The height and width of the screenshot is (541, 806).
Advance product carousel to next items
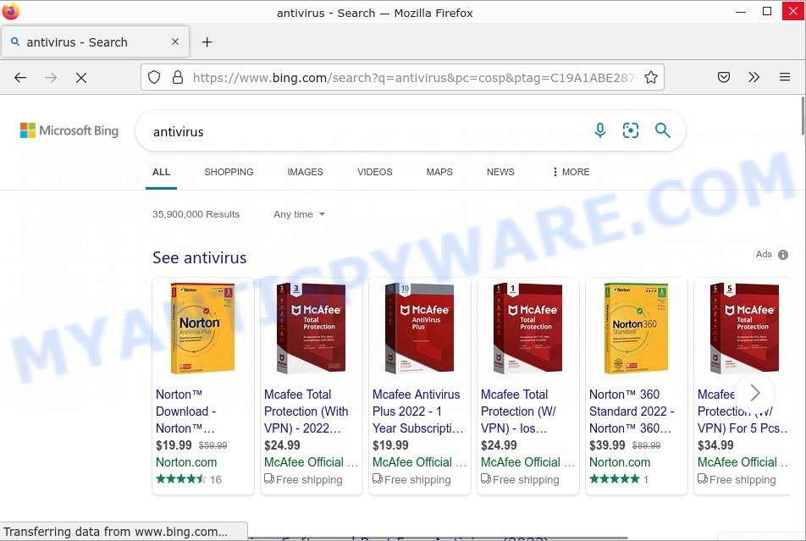click(x=754, y=393)
